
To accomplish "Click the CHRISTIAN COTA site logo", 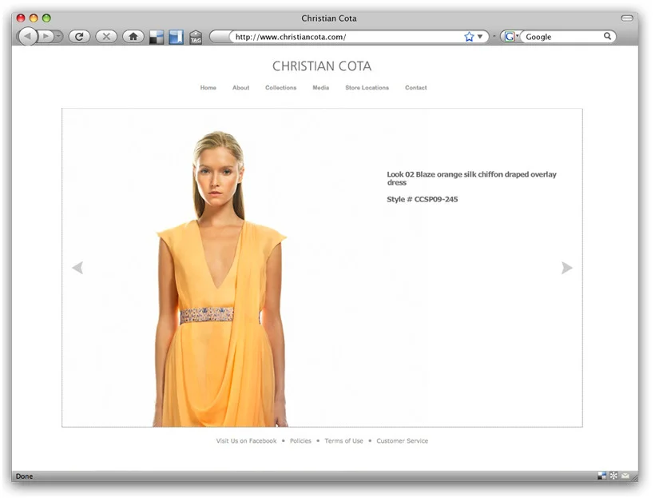I will 322,66.
